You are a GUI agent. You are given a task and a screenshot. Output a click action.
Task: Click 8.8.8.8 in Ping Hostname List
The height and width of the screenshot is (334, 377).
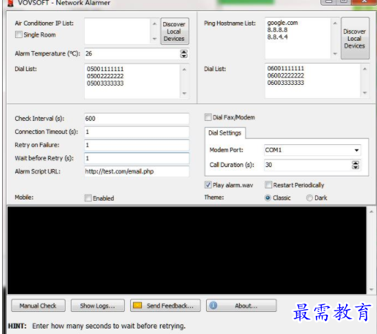click(277, 30)
